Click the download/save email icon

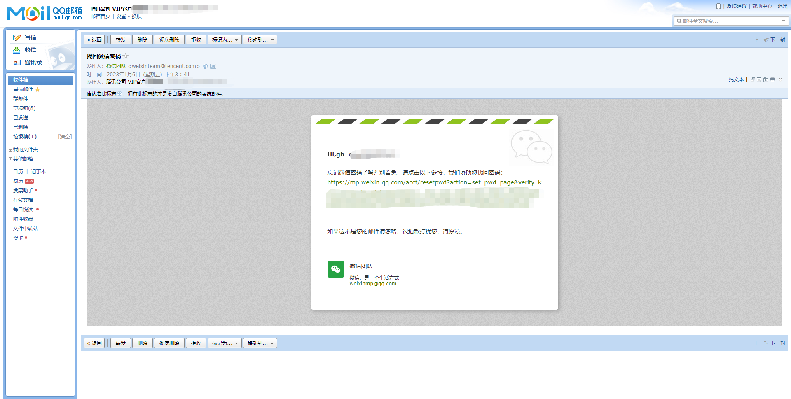[x=765, y=79]
